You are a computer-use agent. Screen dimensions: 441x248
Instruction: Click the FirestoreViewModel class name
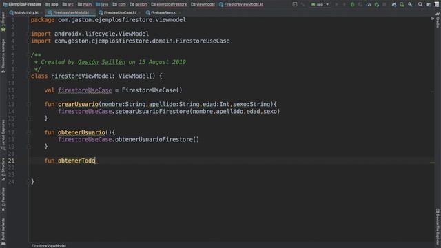[81, 76]
